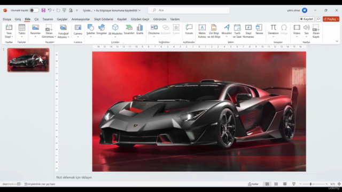Click the Slayt Numarası icon
The height and width of the screenshot is (192, 342).
pos(248,27)
